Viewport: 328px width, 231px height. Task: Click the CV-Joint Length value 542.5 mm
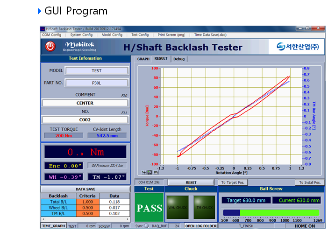(107, 135)
